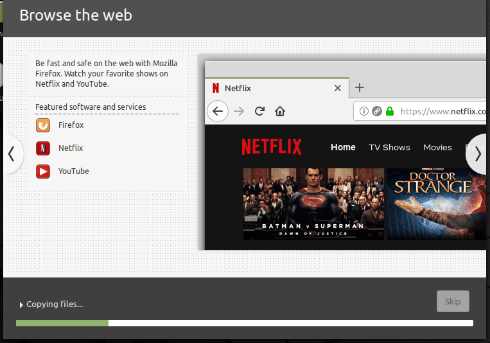Click the netflix URL address field
This screenshot has width=490, height=343.
click(x=420, y=111)
